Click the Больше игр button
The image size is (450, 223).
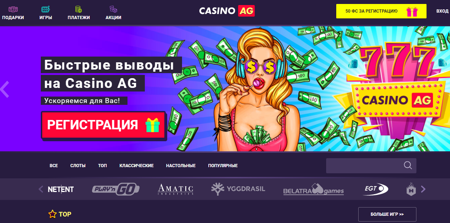(387, 214)
